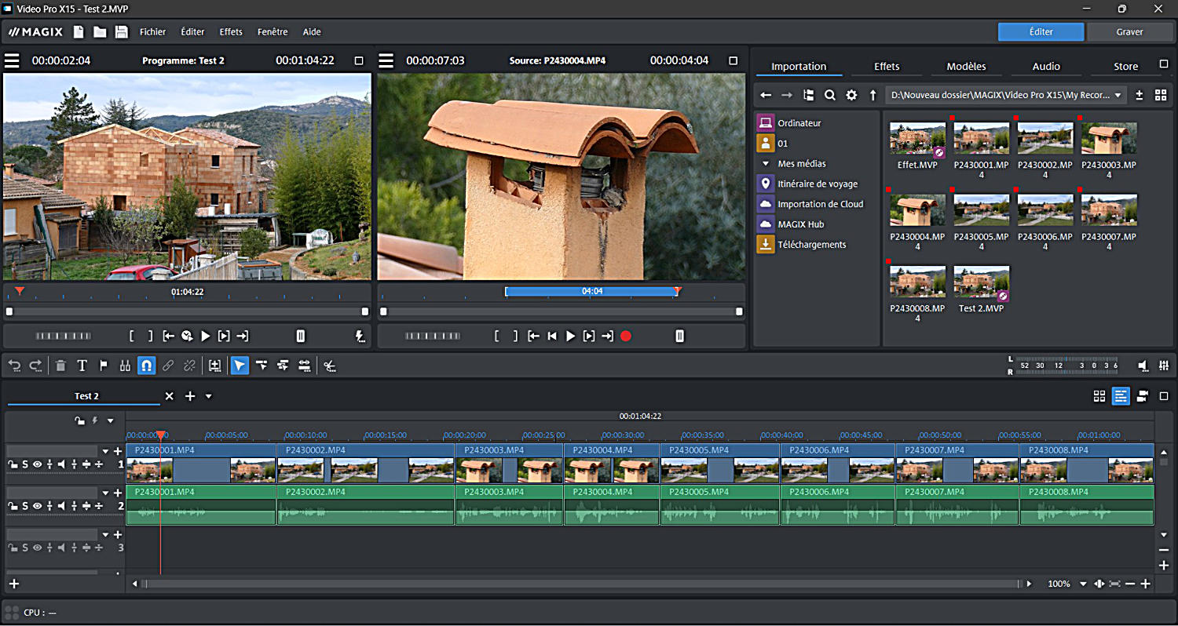1178x626 pixels.
Task: Set a marker with the flag icon
Action: point(103,366)
